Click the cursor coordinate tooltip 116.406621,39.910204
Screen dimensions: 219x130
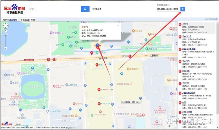pyautogui.click(x=131, y=102)
